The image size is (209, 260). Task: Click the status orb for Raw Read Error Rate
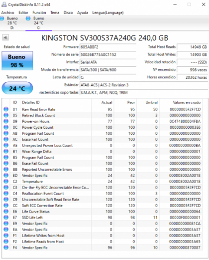coord(6,109)
